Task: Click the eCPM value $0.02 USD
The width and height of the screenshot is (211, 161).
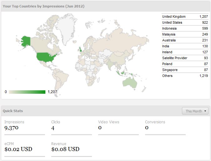Action: tap(18, 149)
